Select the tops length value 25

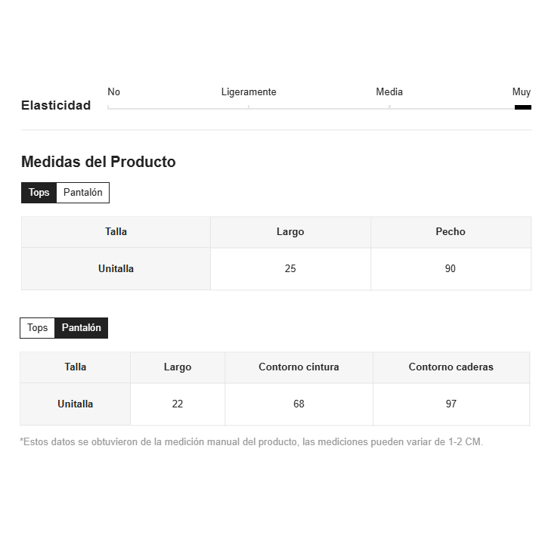click(x=290, y=268)
